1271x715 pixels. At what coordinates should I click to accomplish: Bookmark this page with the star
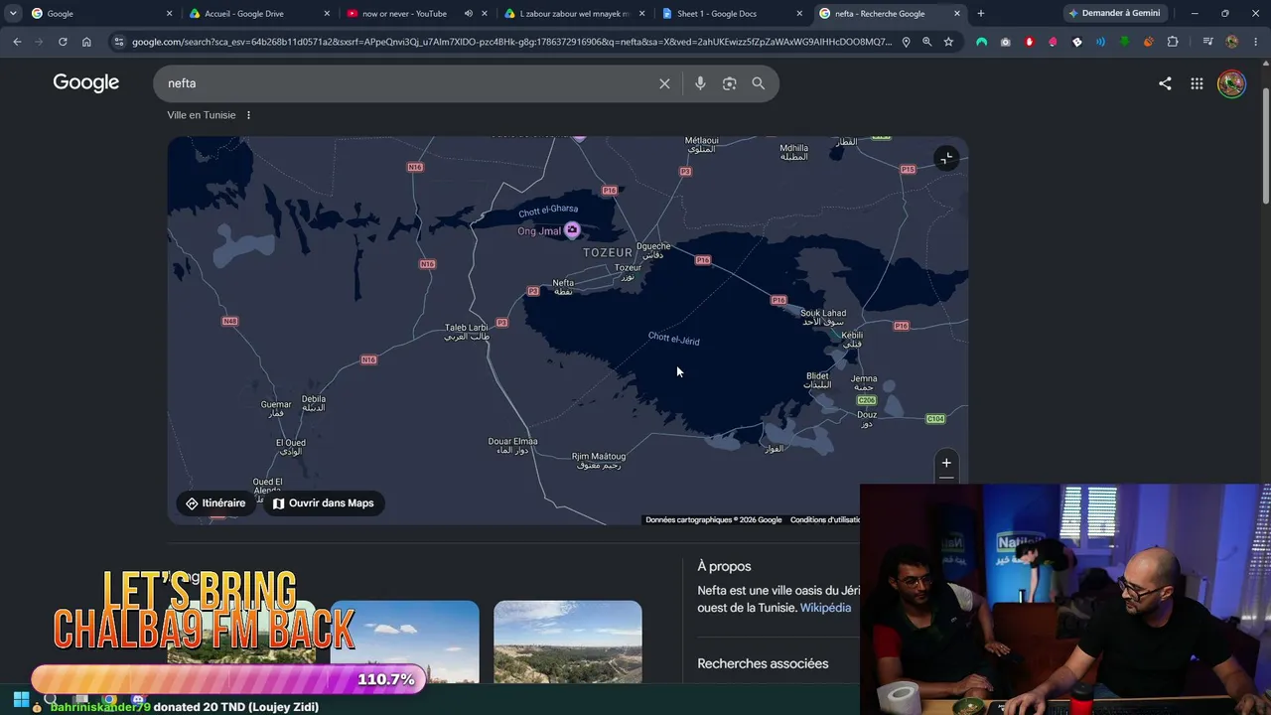tap(948, 42)
